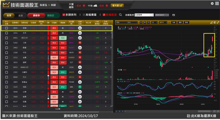Click the K-line indicator for stock 3060

48,97
